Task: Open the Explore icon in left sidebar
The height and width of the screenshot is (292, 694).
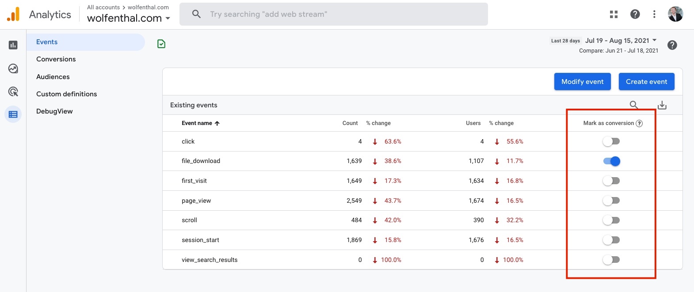Action: coord(13,68)
